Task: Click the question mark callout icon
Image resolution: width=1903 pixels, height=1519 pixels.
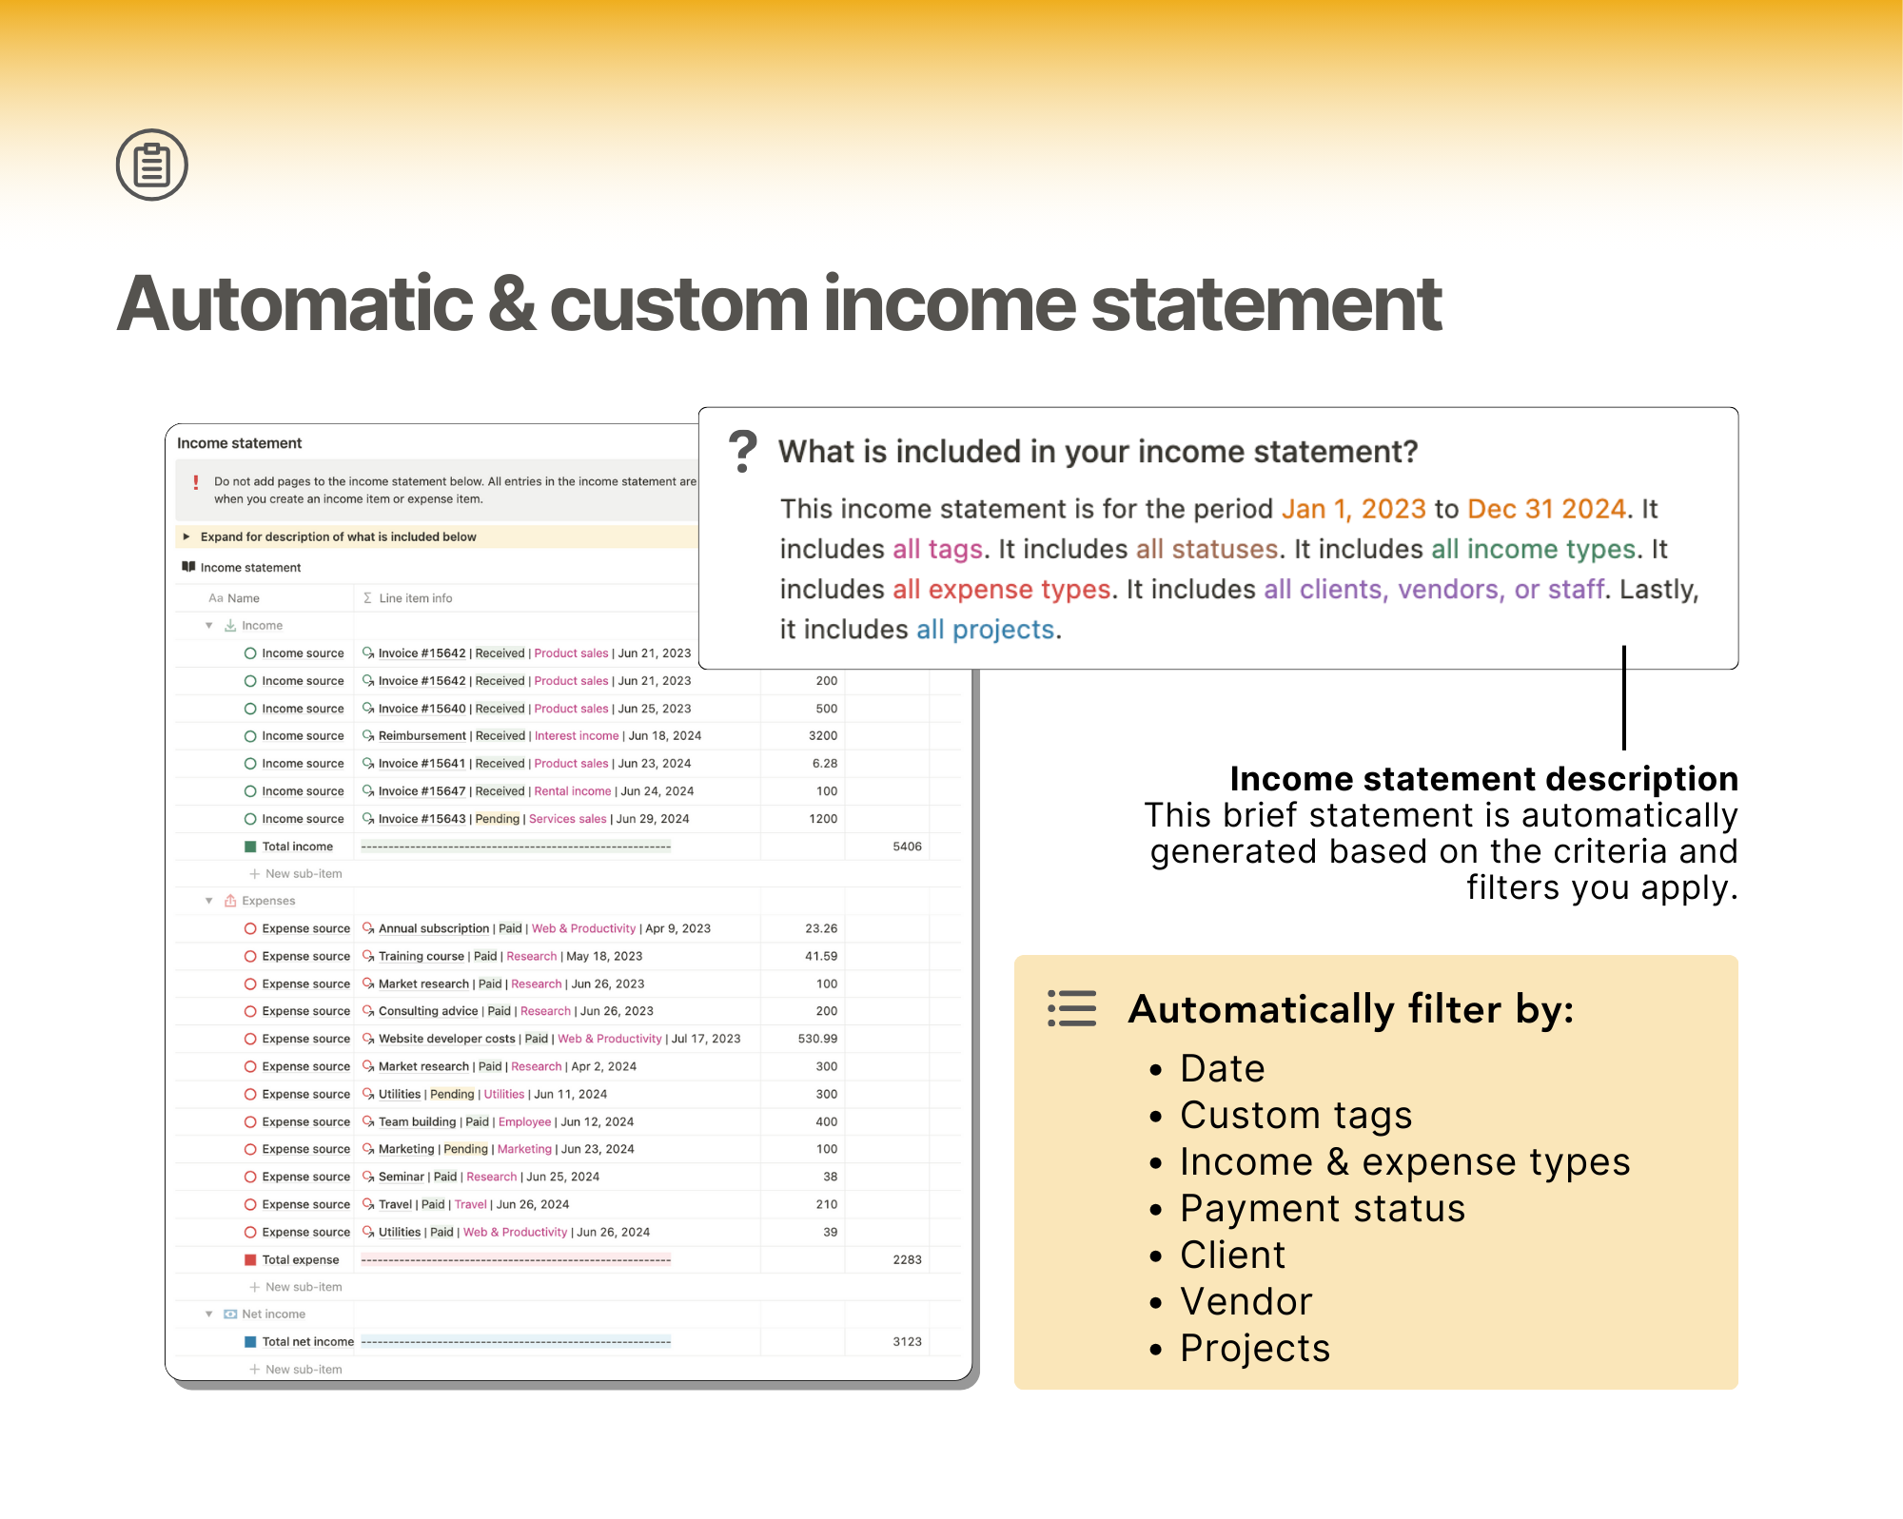Action: coord(742,451)
